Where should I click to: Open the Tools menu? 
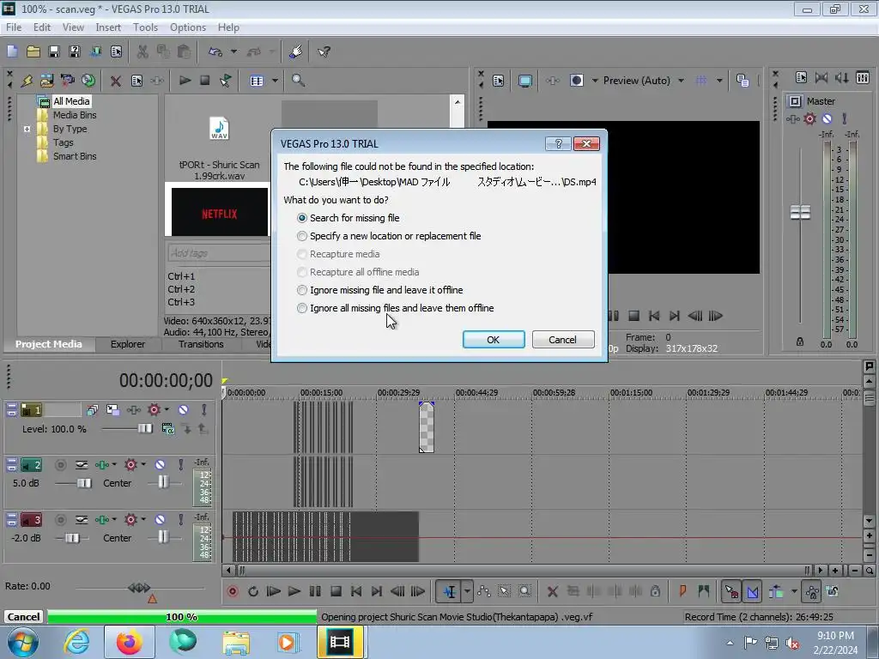pos(145,27)
